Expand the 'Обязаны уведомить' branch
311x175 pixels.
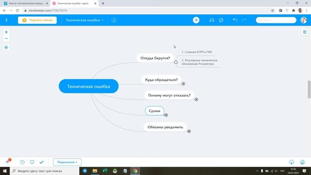189,131
